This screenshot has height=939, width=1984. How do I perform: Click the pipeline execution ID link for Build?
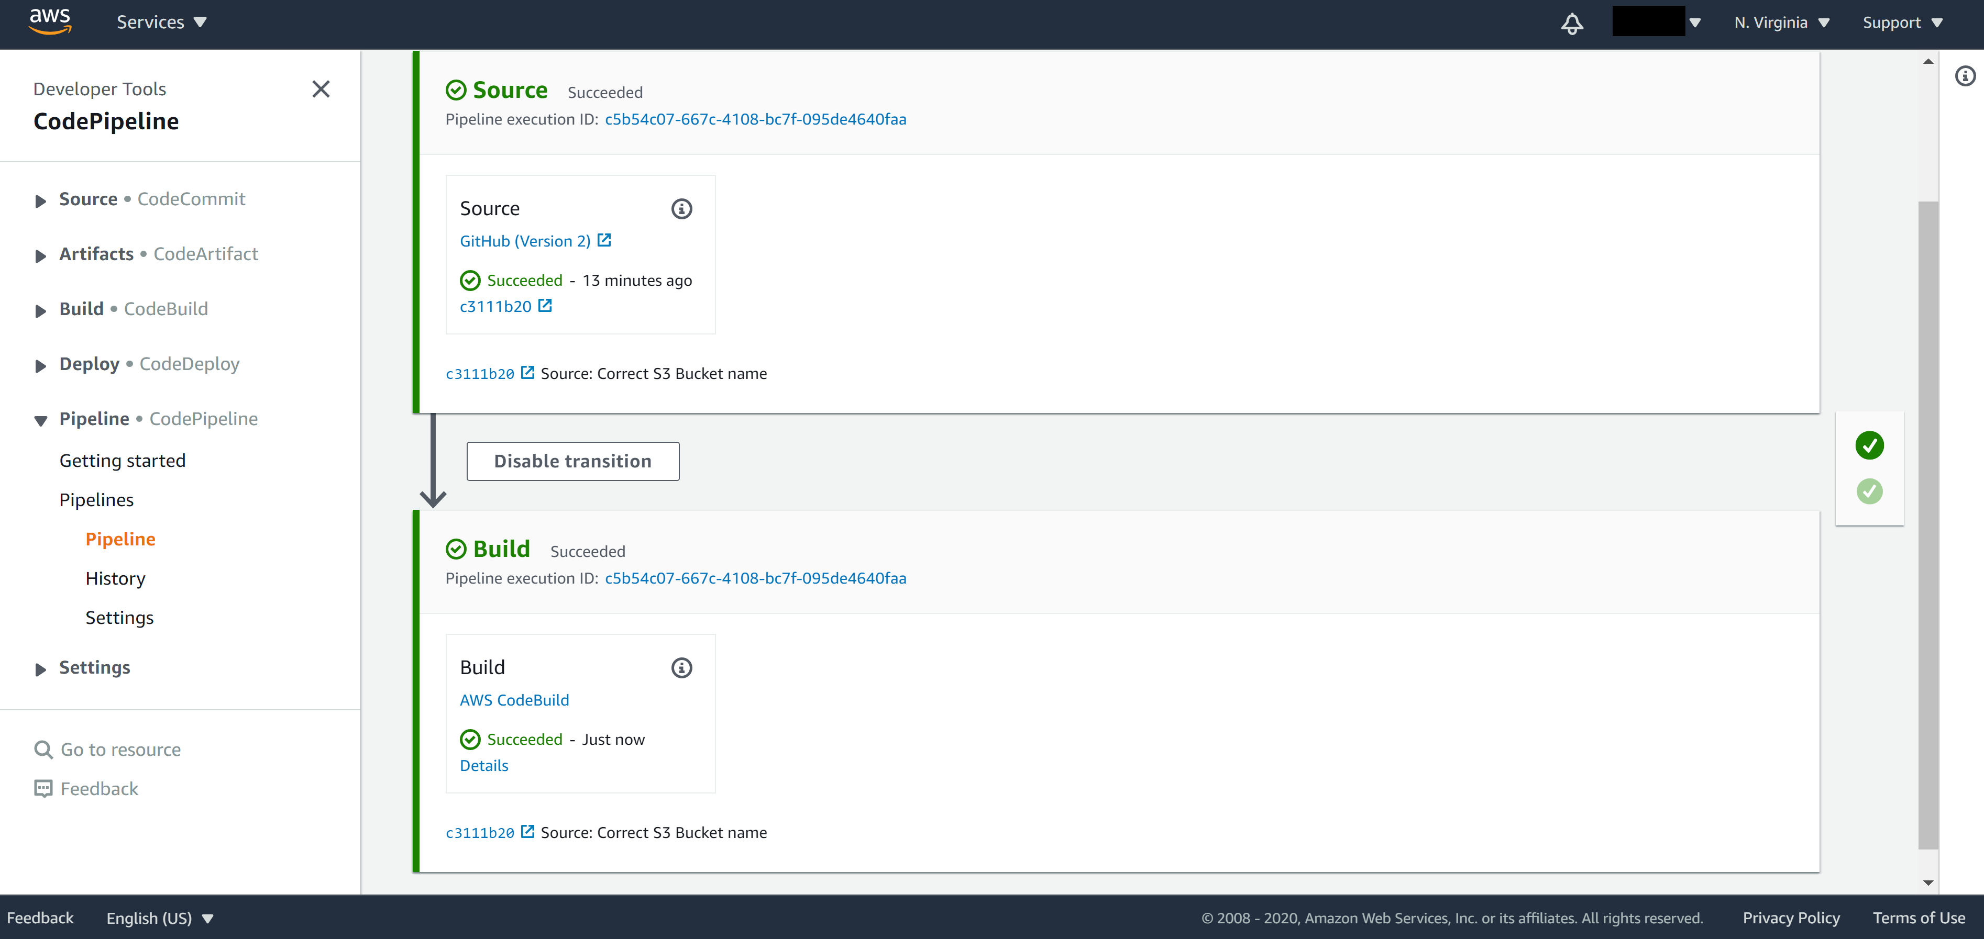click(755, 577)
